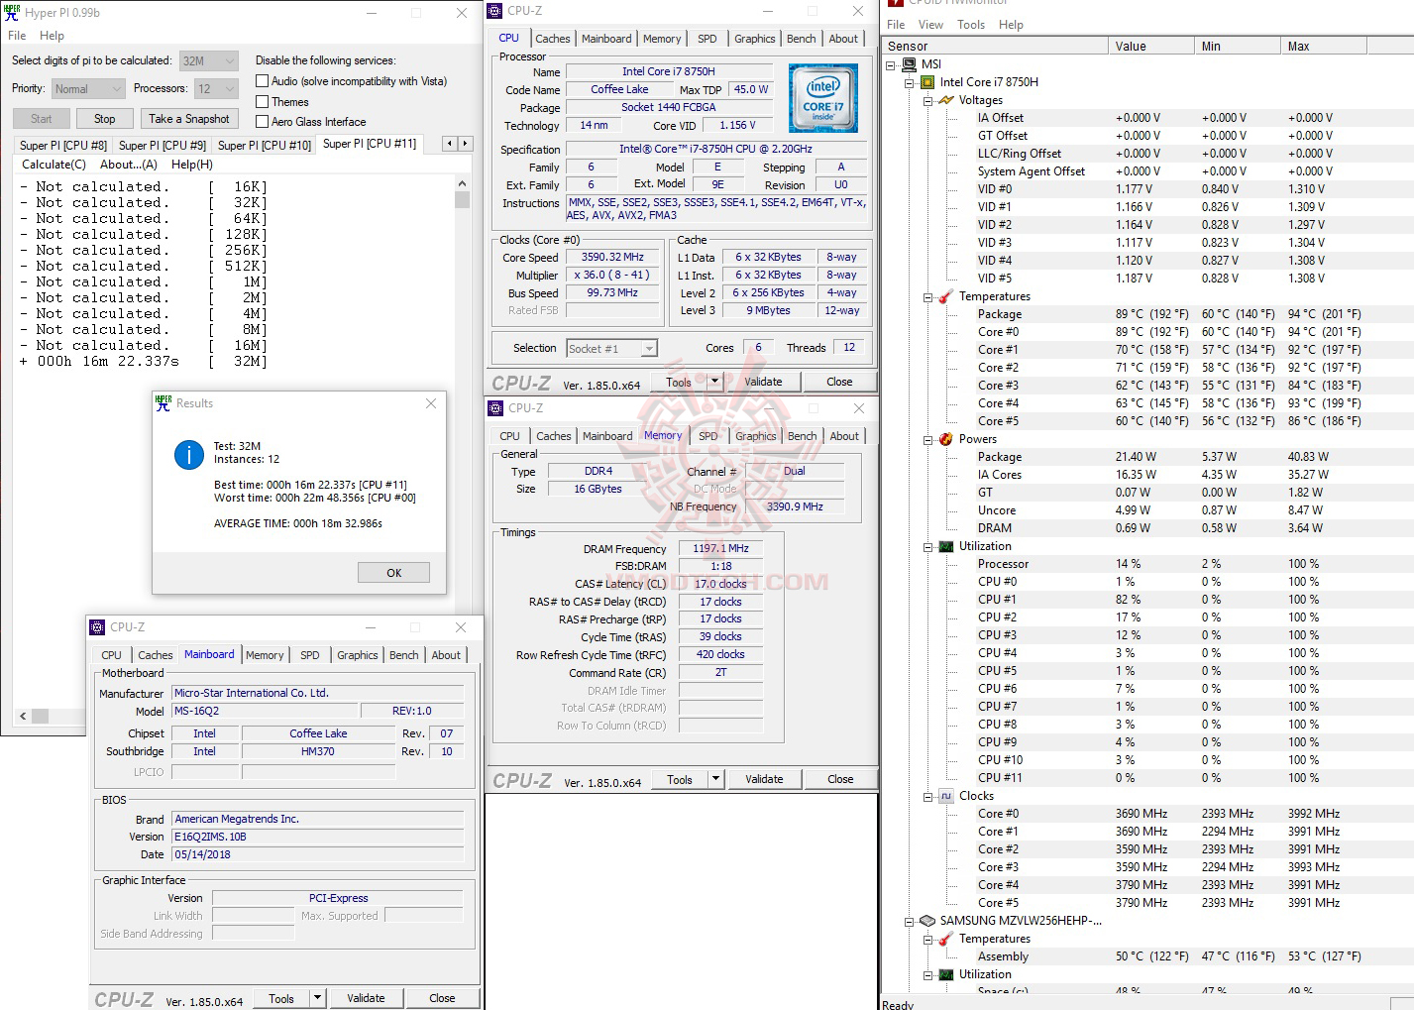Open Graphics tab in the CPU-Z motherboard window
Image resolution: width=1414 pixels, height=1010 pixels.
point(358,655)
